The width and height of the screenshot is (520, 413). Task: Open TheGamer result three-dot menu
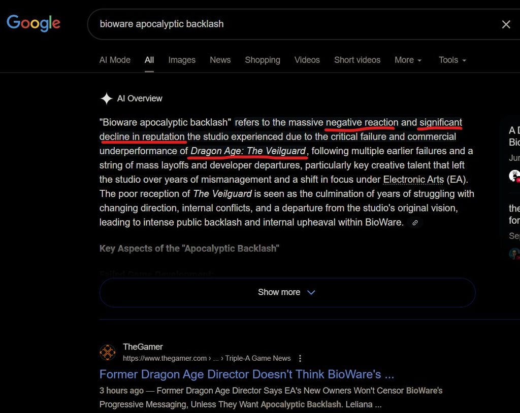pos(300,358)
